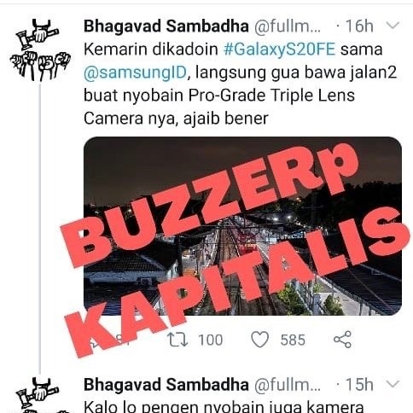Open reply icon under the first tweet
The image size is (413, 413).
coord(94,340)
